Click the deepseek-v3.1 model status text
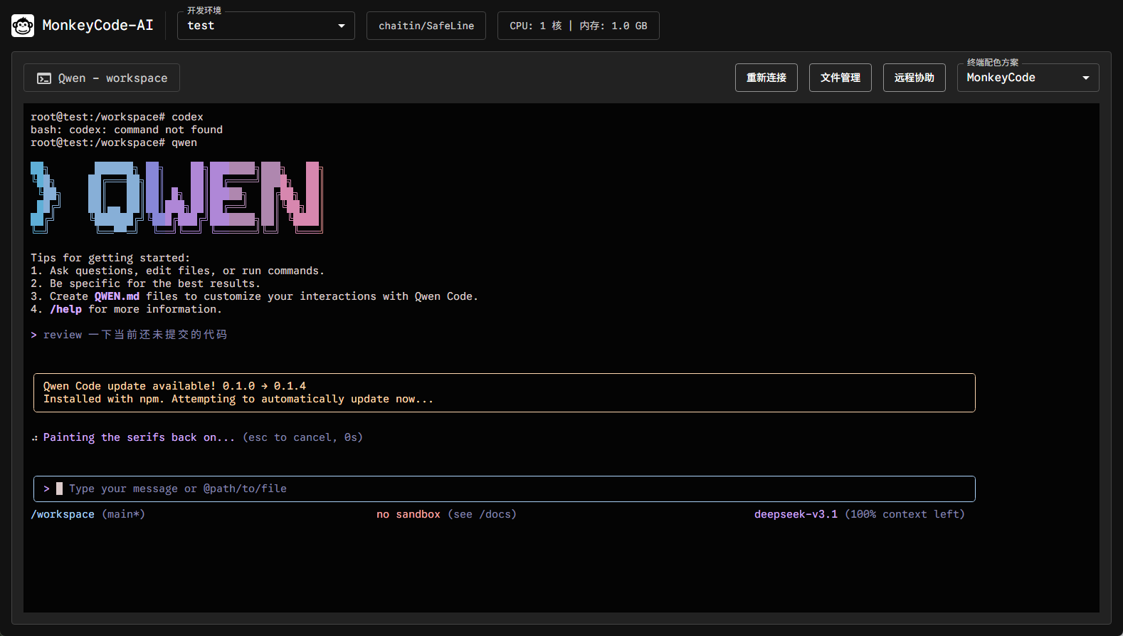Screen dimensions: 1123x636 point(796,514)
